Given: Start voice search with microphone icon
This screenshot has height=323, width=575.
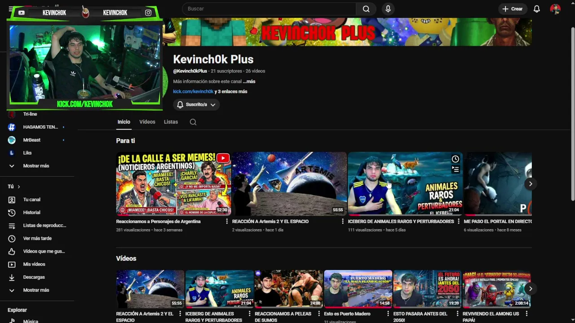Looking at the screenshot, I should click(388, 9).
